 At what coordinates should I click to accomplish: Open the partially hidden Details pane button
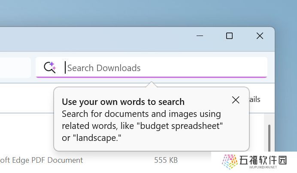(x=255, y=99)
